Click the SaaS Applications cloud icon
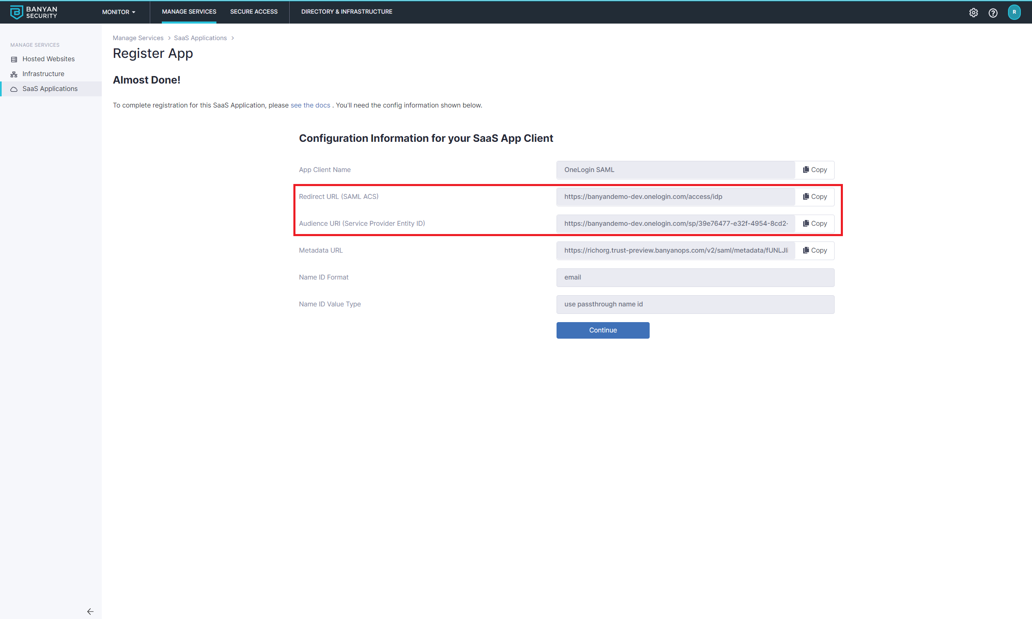The height and width of the screenshot is (619, 1032). (14, 89)
